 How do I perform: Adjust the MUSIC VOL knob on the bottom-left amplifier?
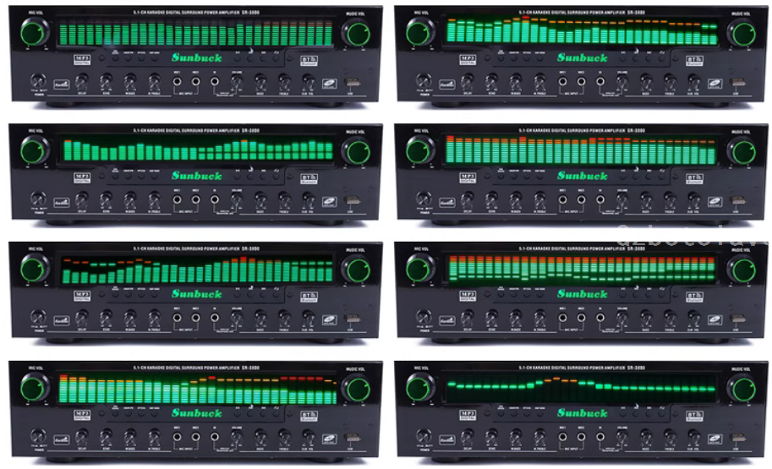point(358,388)
